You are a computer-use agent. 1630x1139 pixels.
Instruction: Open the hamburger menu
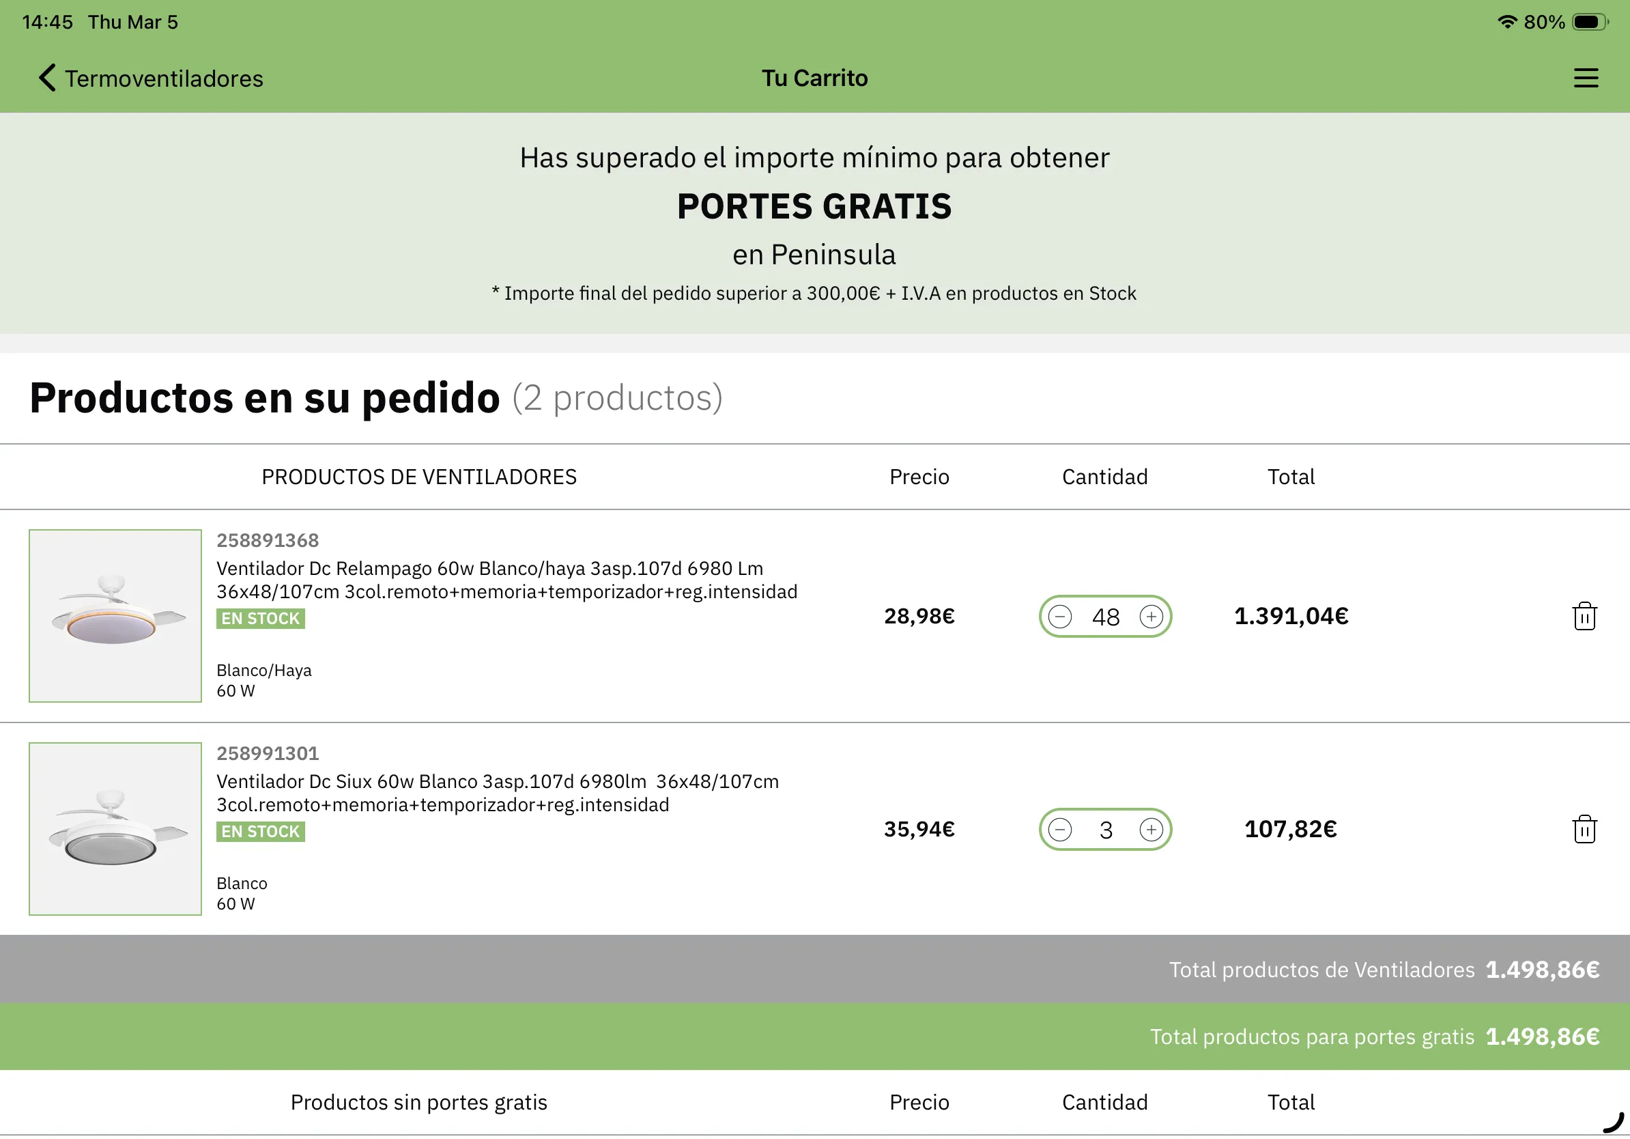[x=1586, y=78]
